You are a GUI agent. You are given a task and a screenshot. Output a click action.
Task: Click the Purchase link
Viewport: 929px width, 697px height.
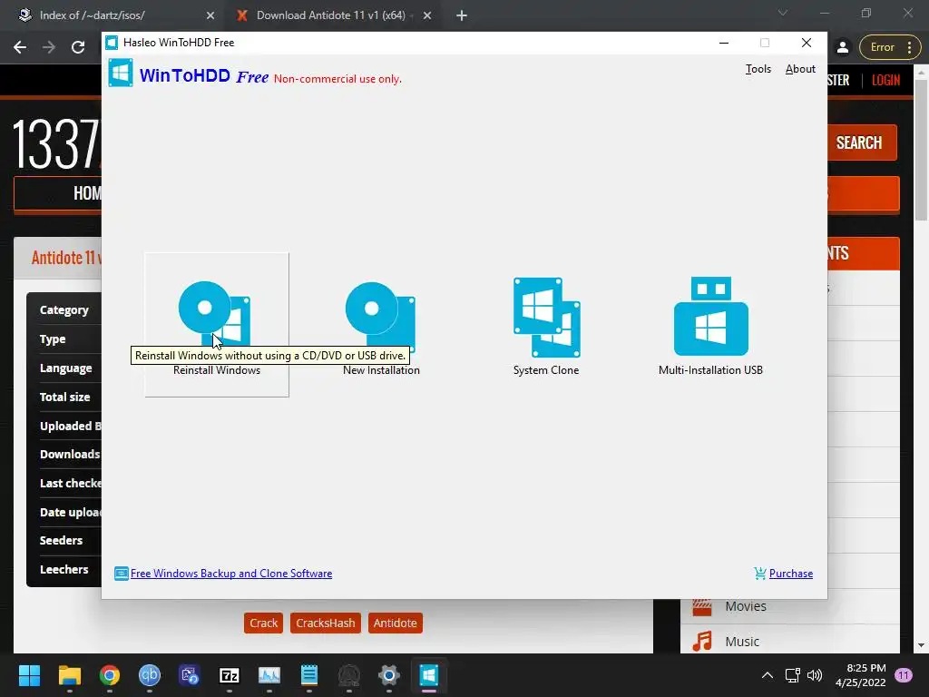pos(790,574)
